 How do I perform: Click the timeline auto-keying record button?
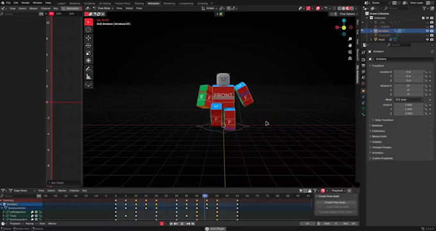point(162,223)
